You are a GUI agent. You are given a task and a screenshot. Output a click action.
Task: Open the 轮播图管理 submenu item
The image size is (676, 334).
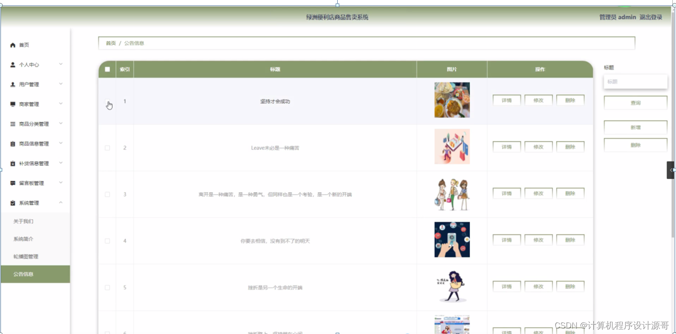pyautogui.click(x=35, y=257)
